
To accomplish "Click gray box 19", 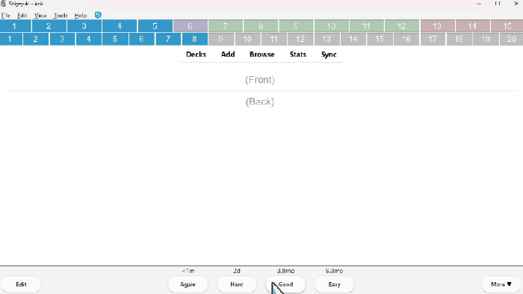I will [x=486, y=39].
